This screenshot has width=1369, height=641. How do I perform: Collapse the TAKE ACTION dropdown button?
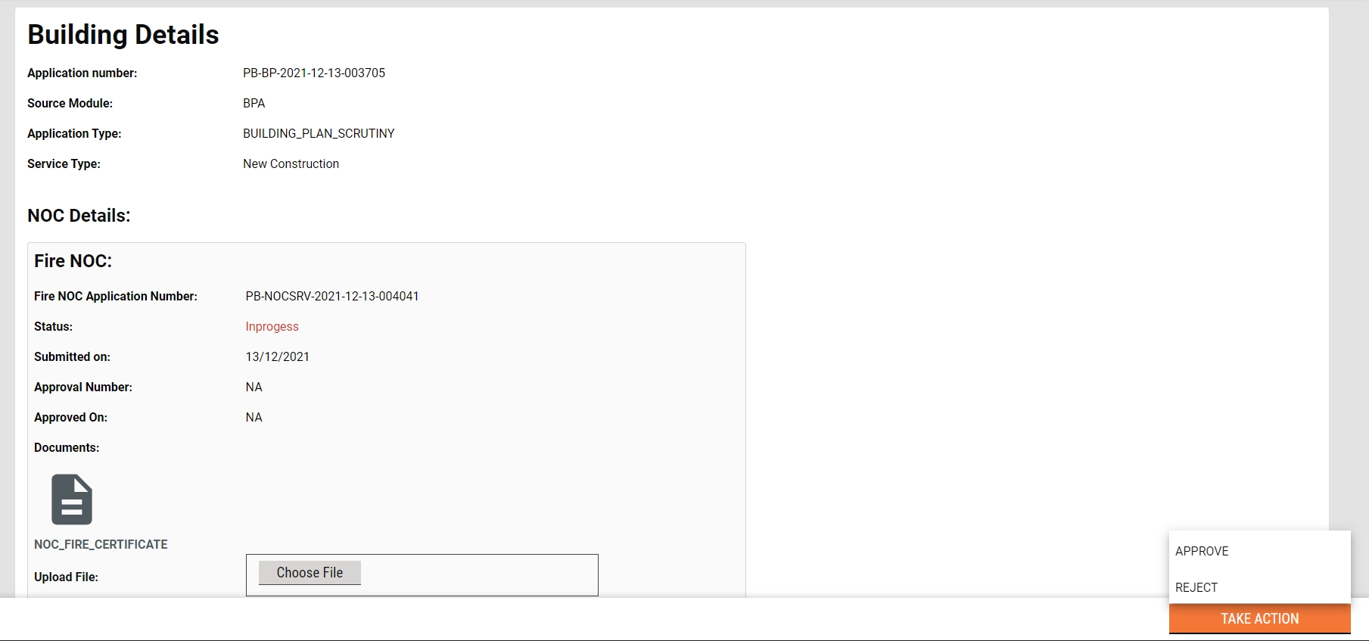[x=1259, y=618]
